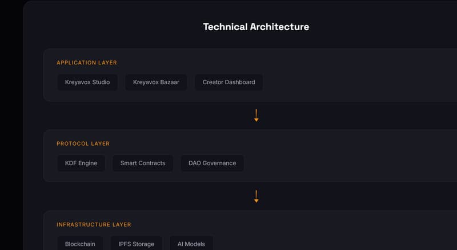Click the orange arrow above Infrastructure Layer
457x250 pixels.
[x=256, y=196]
